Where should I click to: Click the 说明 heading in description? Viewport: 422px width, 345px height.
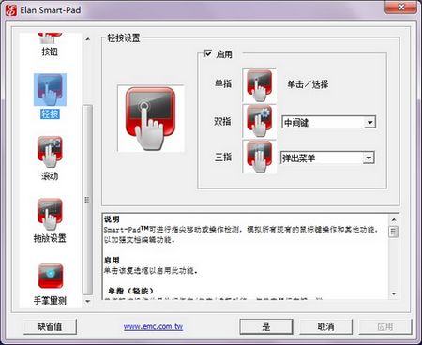pyautogui.click(x=112, y=219)
